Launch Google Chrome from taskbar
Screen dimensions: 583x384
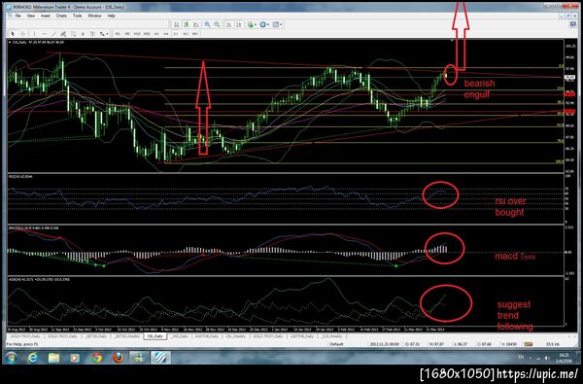[x=97, y=358]
